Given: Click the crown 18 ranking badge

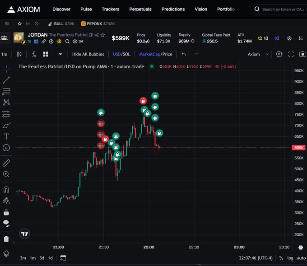Looking at the screenshot, I should pos(263,38).
